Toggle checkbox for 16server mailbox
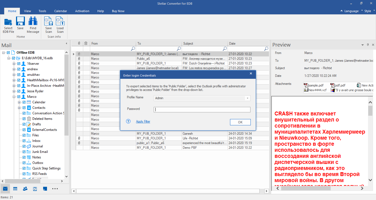Screen dimensions: 376x200 pos(19,64)
